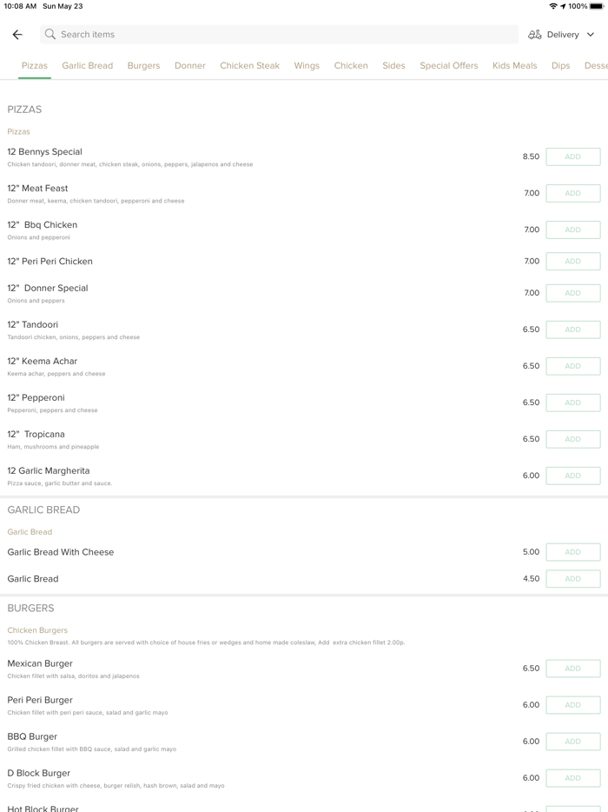The width and height of the screenshot is (608, 812).
Task: Add Garlic Bread With Cheese
Action: pyautogui.click(x=572, y=552)
